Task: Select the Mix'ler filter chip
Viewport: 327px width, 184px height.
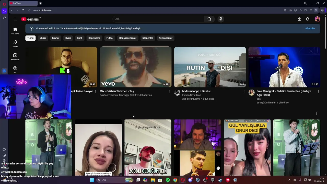Action: click(56, 38)
